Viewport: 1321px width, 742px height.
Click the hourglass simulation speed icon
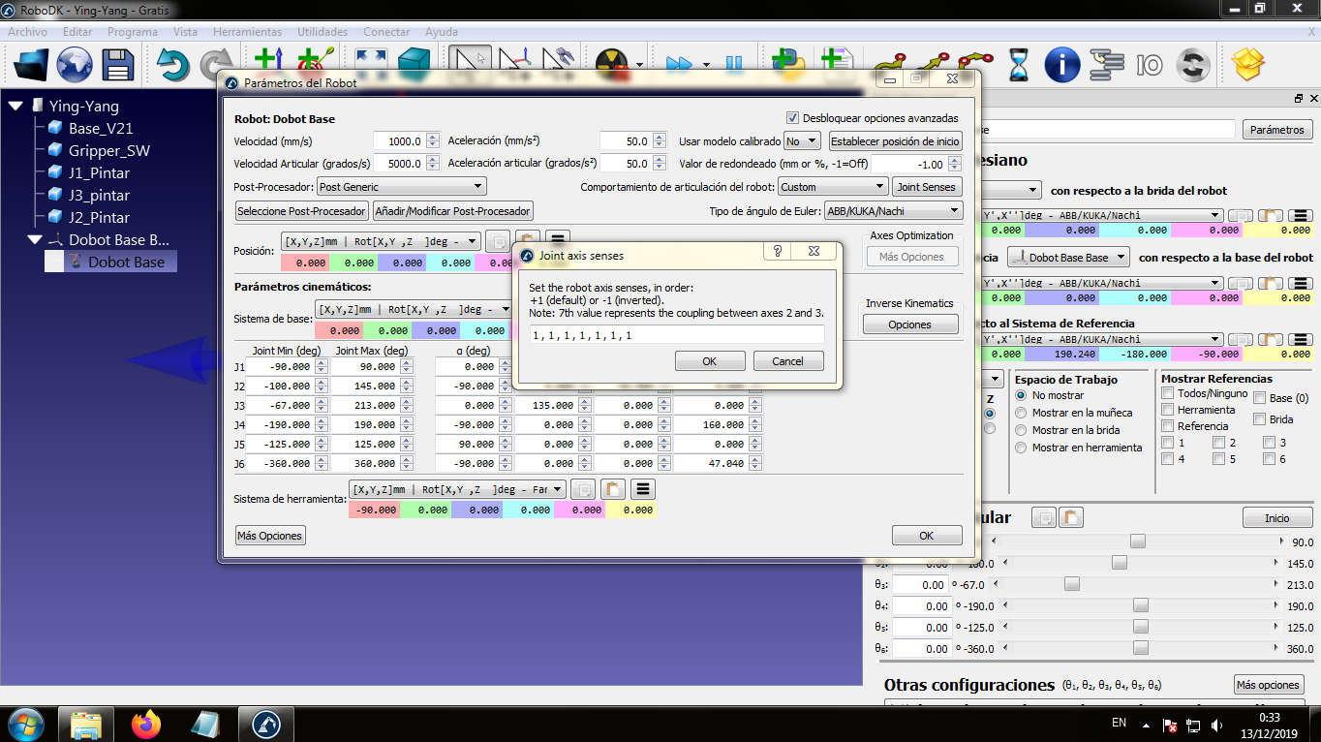click(1019, 66)
